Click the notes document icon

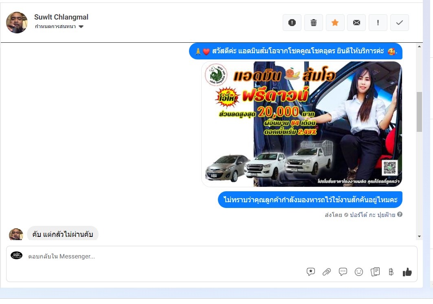375,272
